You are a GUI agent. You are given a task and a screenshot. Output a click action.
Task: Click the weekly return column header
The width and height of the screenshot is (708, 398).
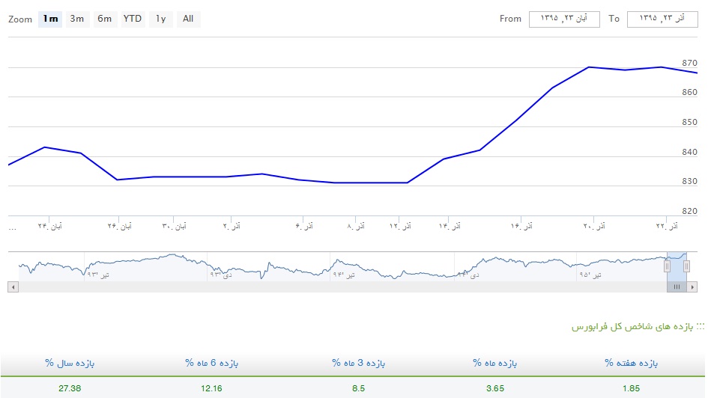click(x=632, y=363)
